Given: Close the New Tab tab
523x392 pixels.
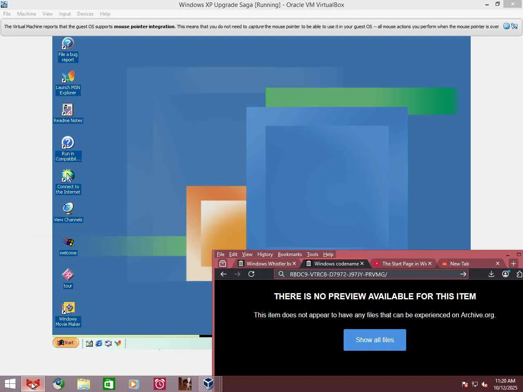Looking at the screenshot, I should pos(498,264).
